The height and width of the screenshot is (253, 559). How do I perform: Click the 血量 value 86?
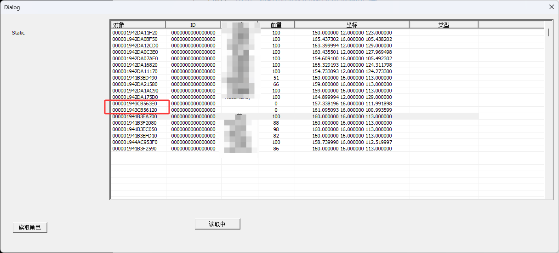tap(276, 149)
